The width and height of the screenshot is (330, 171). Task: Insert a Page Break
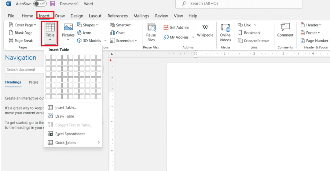tap(21, 41)
